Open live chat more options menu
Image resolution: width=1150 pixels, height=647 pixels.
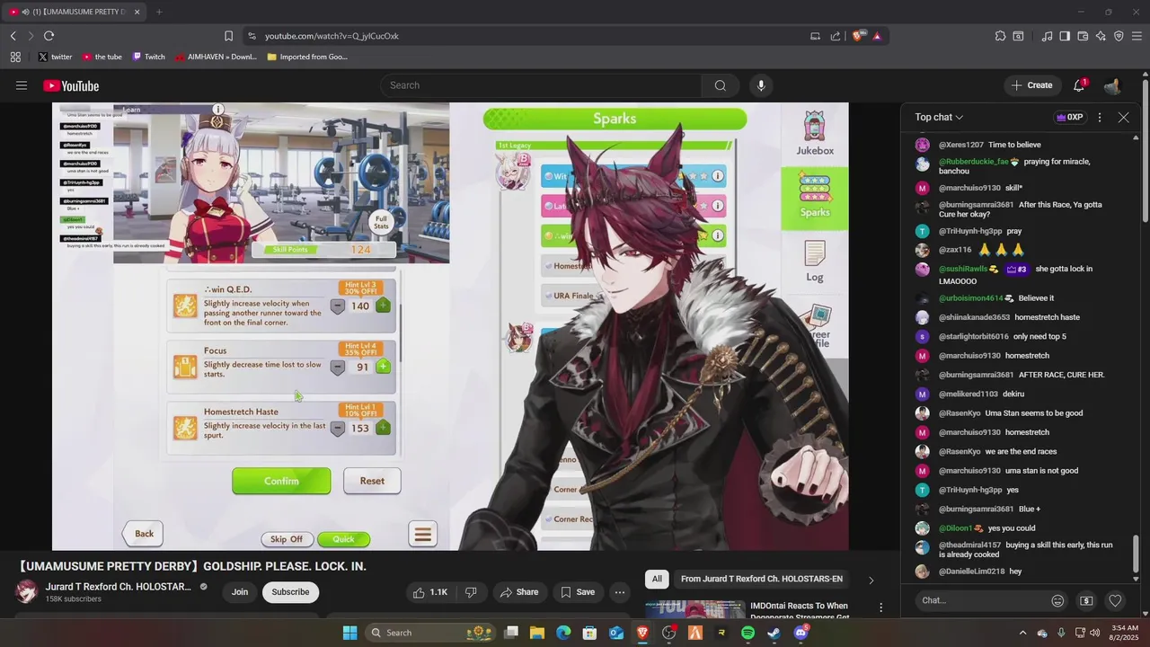[1100, 118]
